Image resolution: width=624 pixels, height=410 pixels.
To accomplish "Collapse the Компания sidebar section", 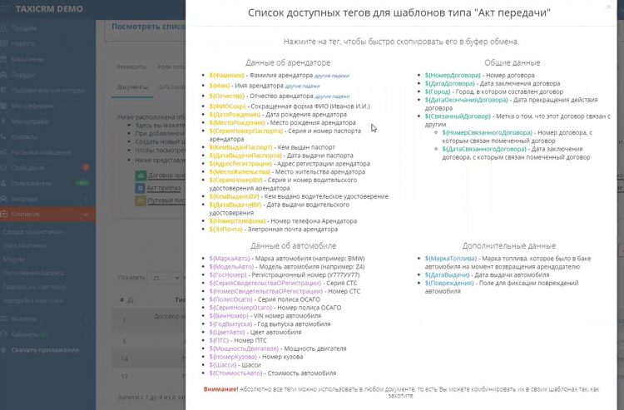I will 87,215.
